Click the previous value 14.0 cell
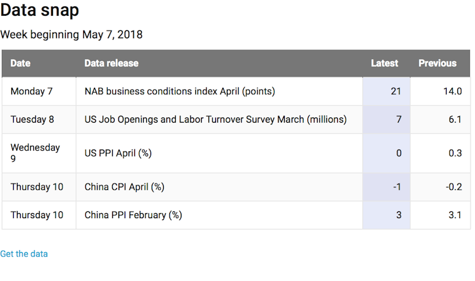 [452, 92]
